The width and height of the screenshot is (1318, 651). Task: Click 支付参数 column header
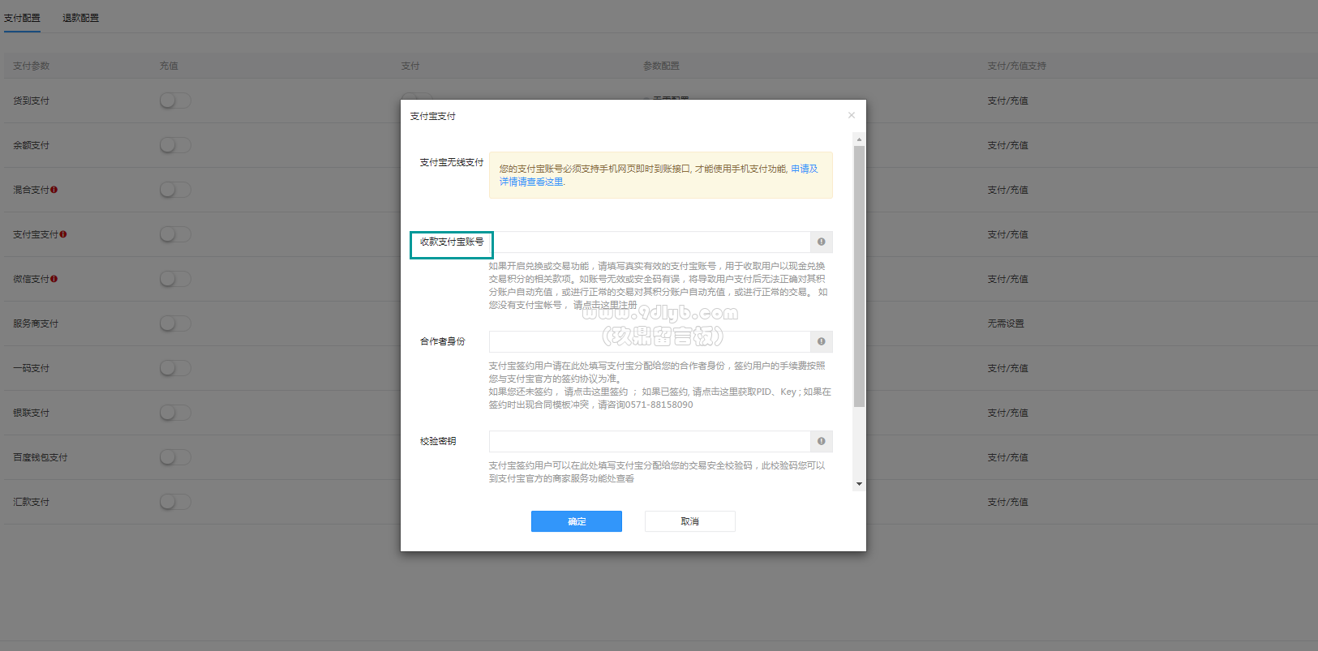point(32,66)
